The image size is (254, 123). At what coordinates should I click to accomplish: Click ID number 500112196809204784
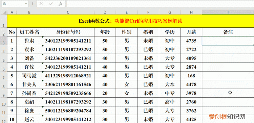click(x=68, y=111)
